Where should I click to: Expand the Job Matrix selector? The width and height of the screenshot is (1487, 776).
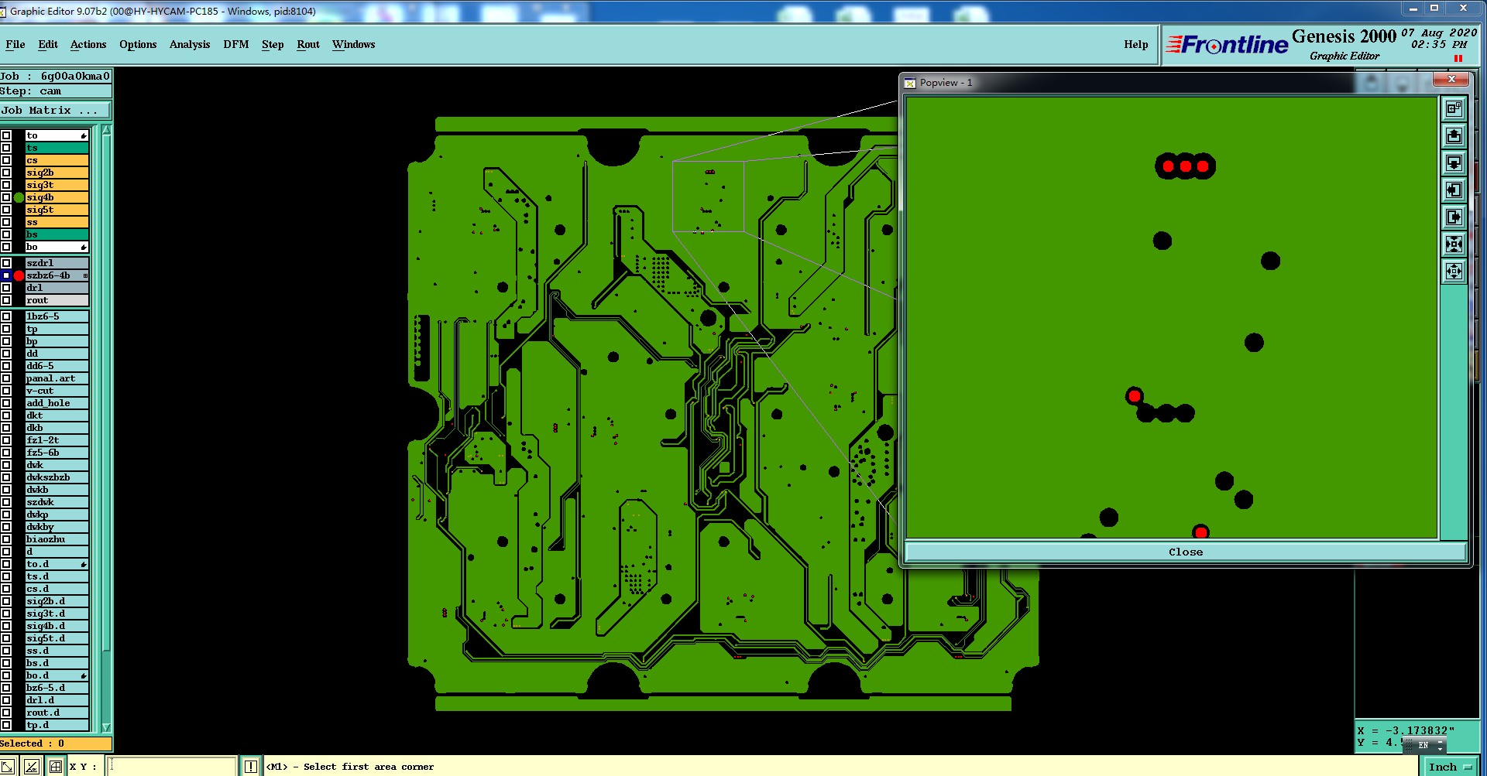(x=56, y=111)
